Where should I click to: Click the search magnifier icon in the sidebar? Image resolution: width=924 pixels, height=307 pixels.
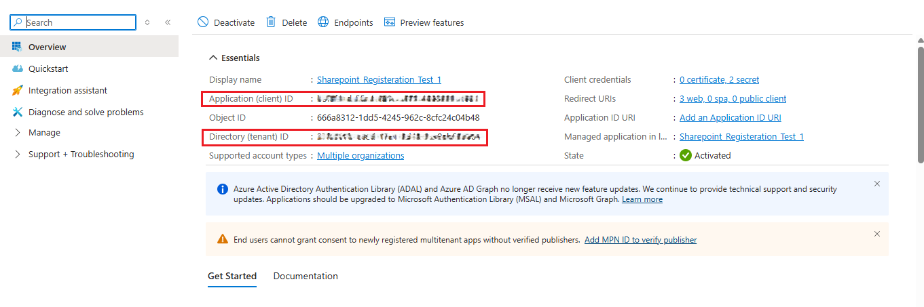(x=18, y=22)
